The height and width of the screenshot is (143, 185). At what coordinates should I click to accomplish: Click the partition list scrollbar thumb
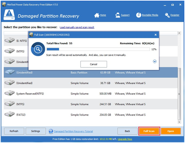tap(179, 94)
